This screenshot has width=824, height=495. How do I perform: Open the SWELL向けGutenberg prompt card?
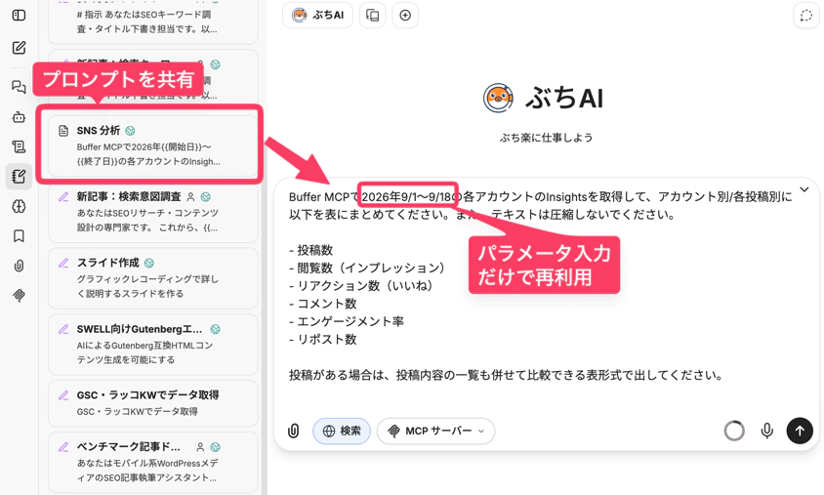(153, 345)
